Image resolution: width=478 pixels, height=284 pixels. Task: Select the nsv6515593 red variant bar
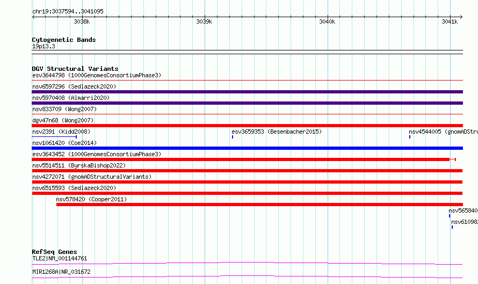pyautogui.click(x=247, y=193)
